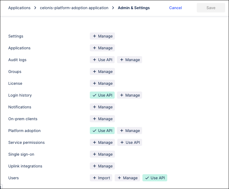
Task: Click the Applications row label in permissions list
Action: pos(19,48)
